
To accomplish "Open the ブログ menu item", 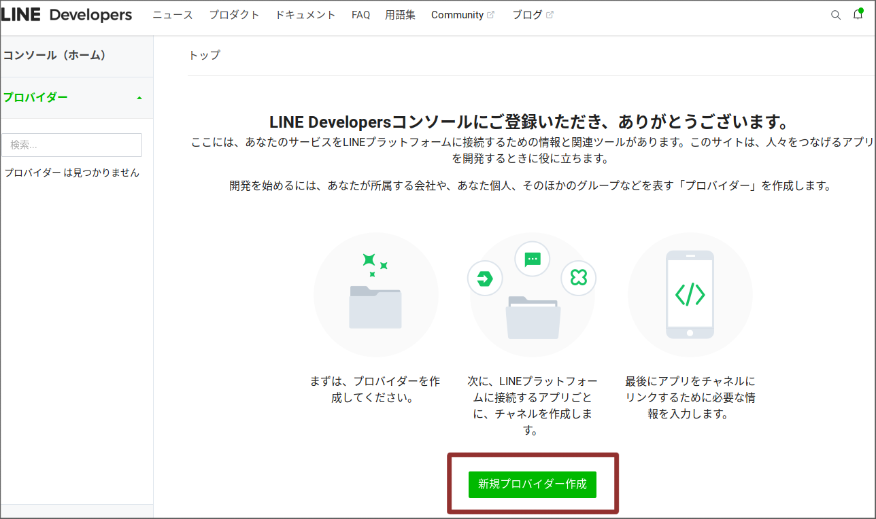I will tap(527, 14).
